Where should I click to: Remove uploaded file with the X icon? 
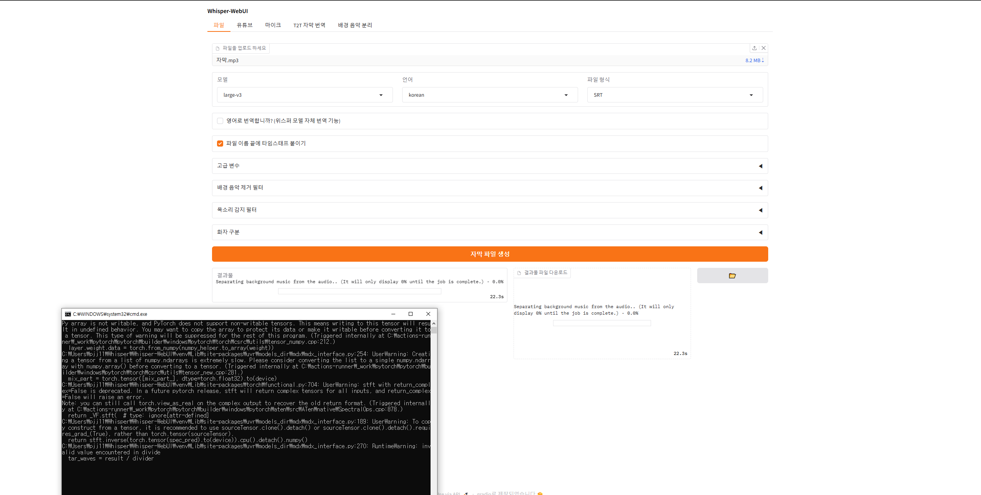764,48
